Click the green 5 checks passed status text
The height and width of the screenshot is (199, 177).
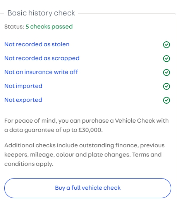click(x=49, y=27)
